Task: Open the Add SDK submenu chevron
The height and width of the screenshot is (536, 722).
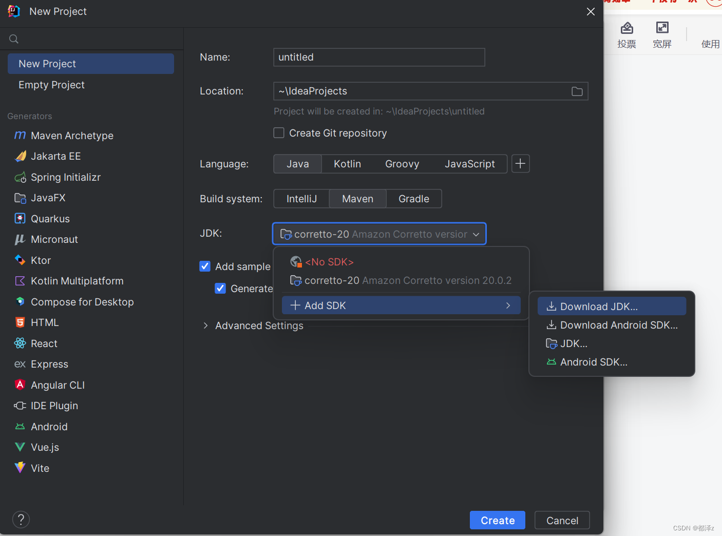Action: coord(508,305)
